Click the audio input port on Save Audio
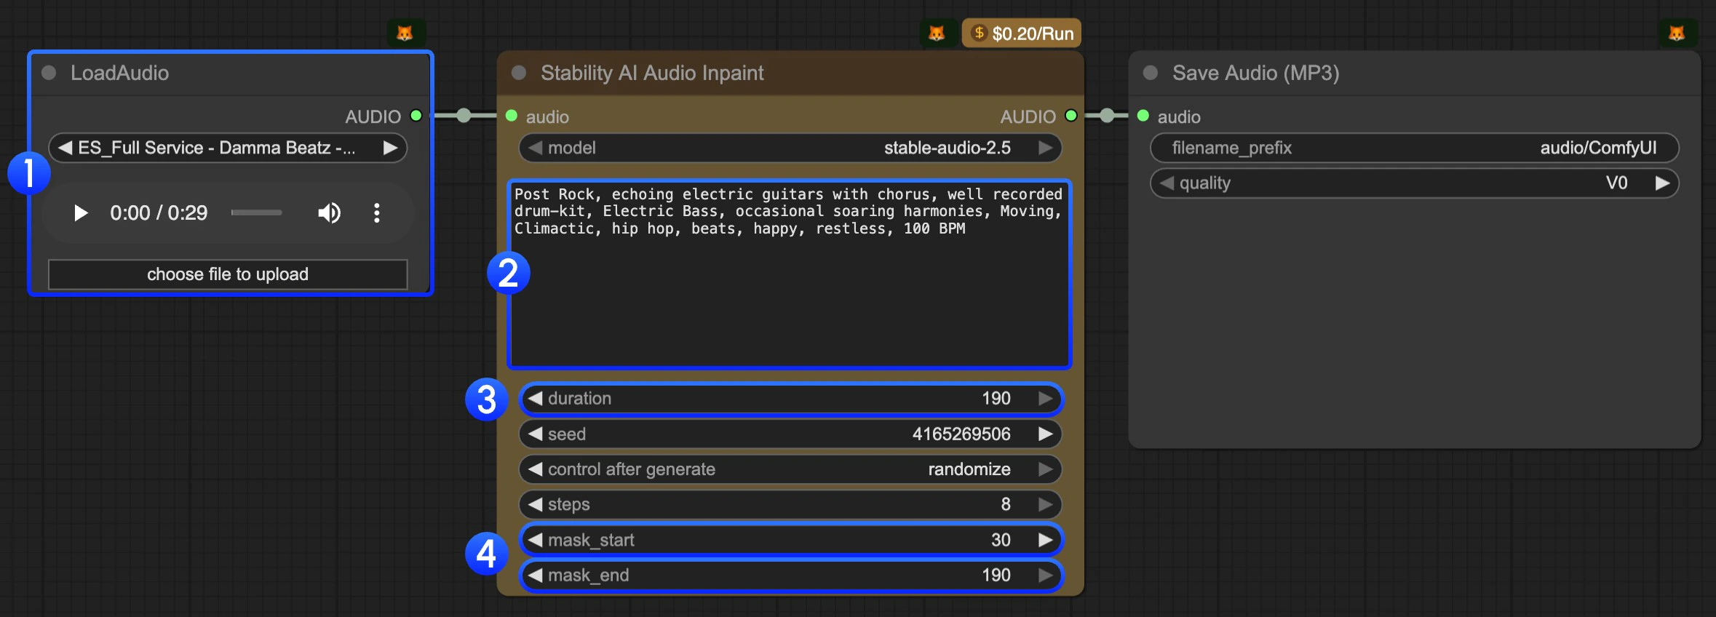 [1143, 116]
